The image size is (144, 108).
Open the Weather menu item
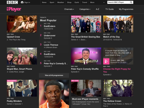pos(60,3)
